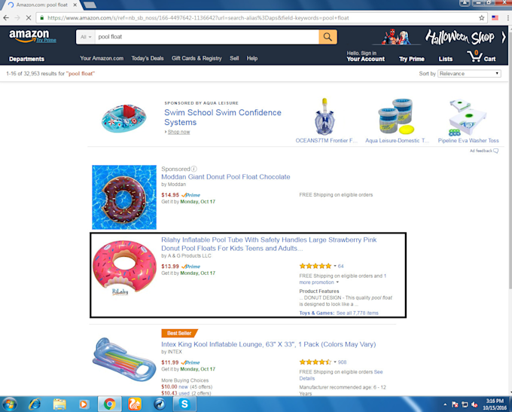Click the Ad feedback speech bubble icon

tap(495, 151)
